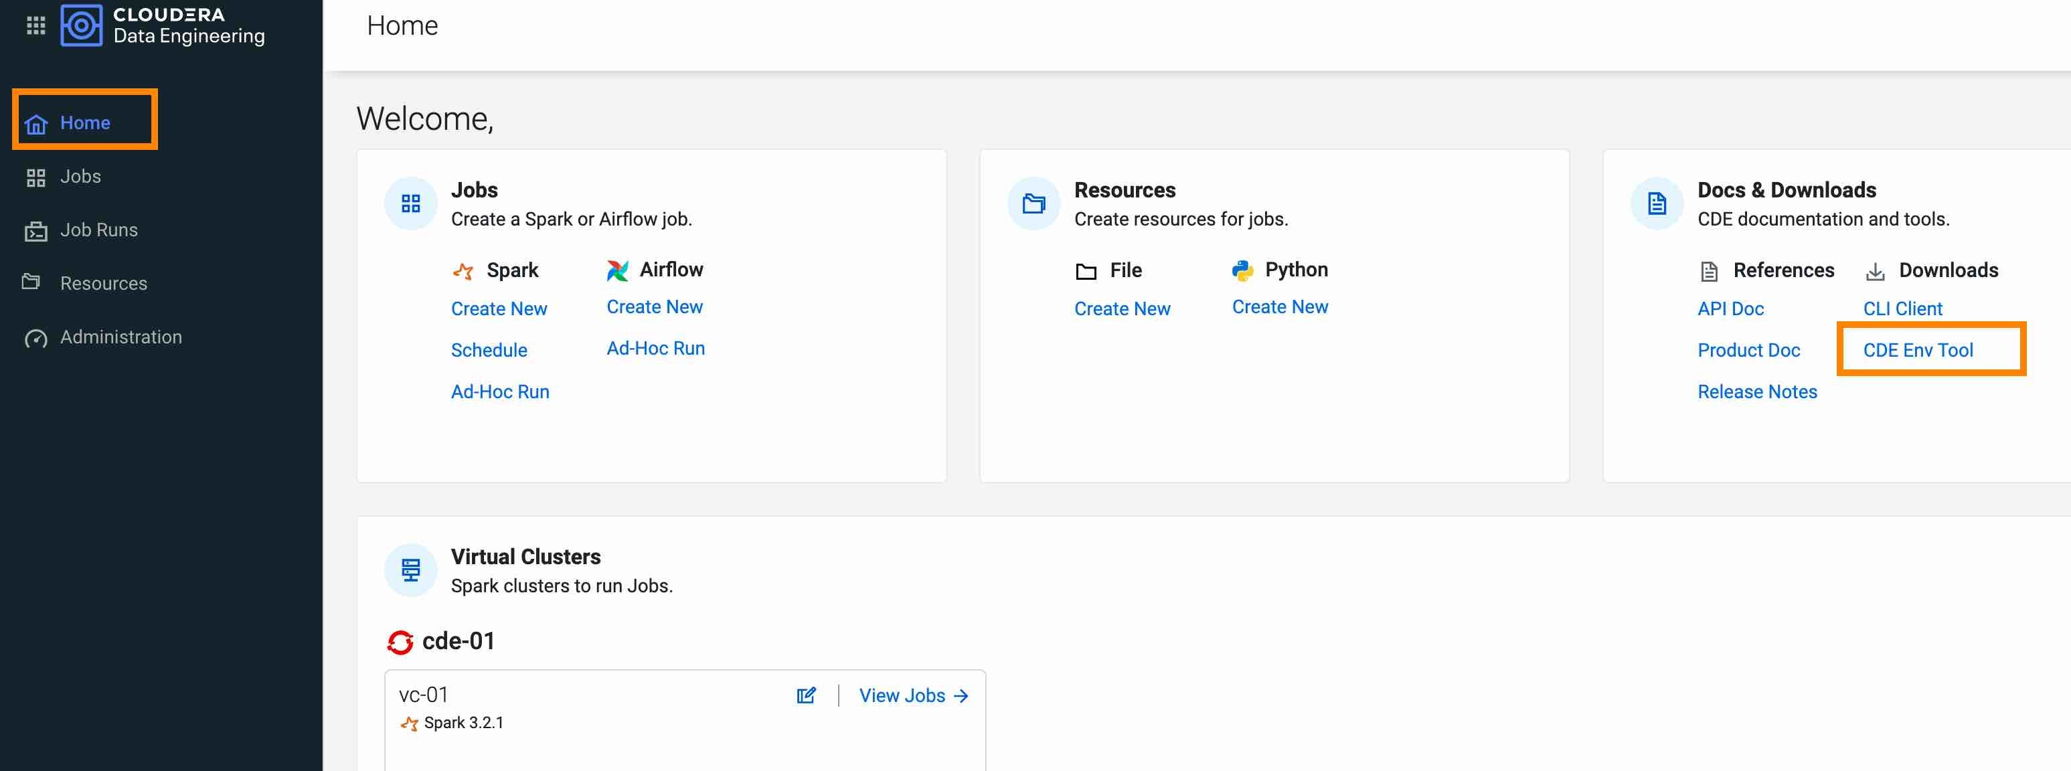Click View Jobs for vc-01
Screen dimensions: 2071x771
coord(913,695)
